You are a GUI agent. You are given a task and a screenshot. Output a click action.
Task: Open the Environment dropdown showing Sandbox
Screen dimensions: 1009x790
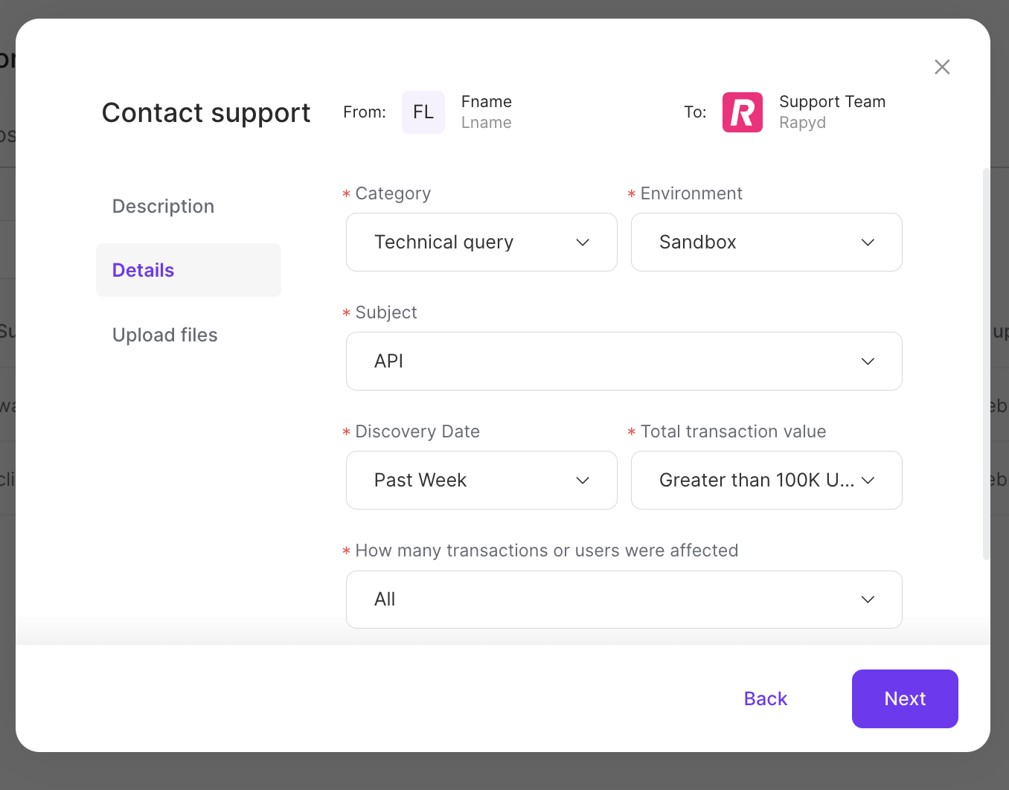click(x=766, y=242)
